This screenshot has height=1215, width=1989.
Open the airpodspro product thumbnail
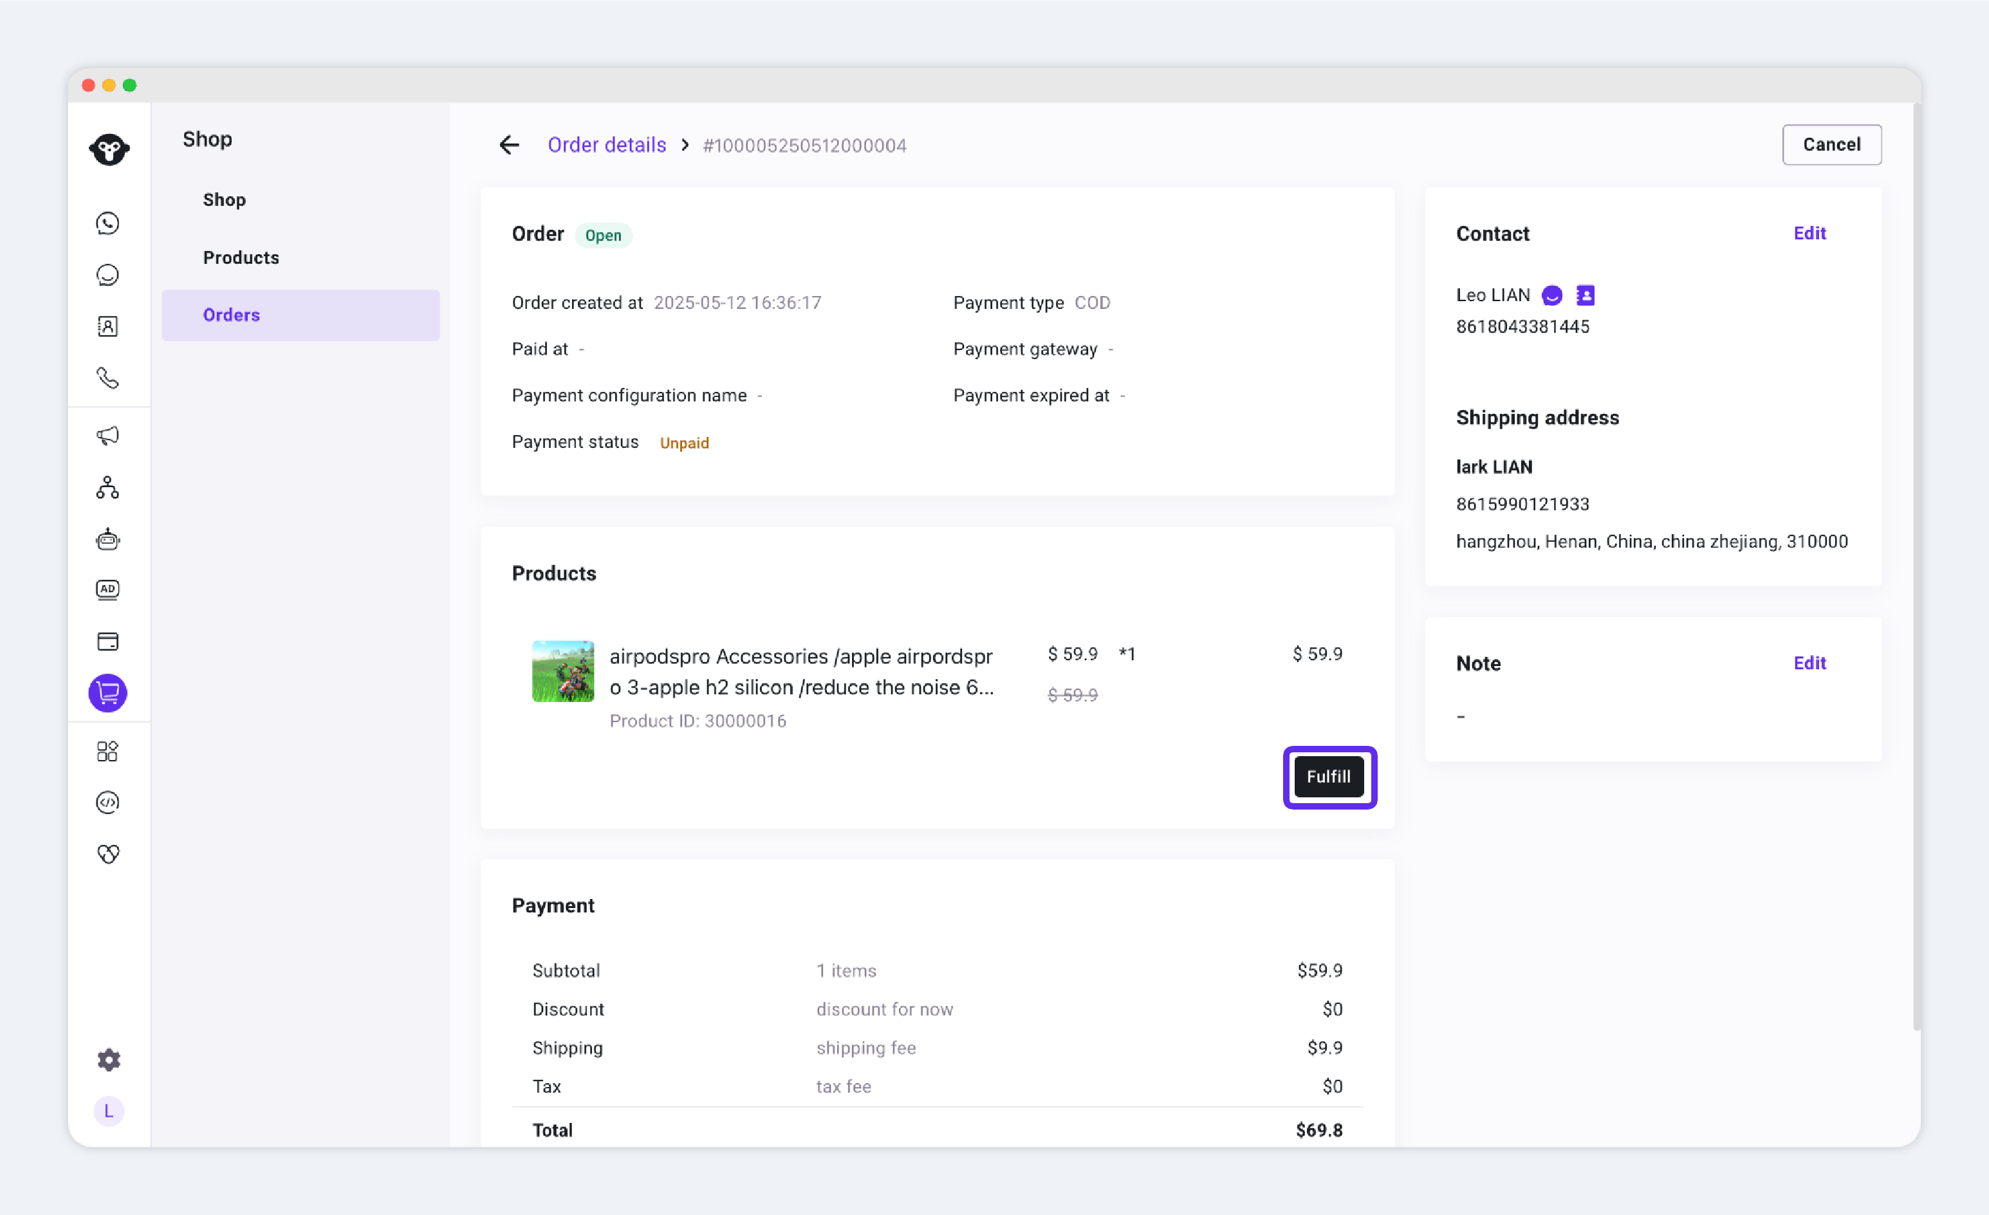pos(562,672)
